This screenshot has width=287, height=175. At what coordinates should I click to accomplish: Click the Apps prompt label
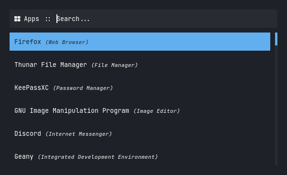click(x=32, y=19)
